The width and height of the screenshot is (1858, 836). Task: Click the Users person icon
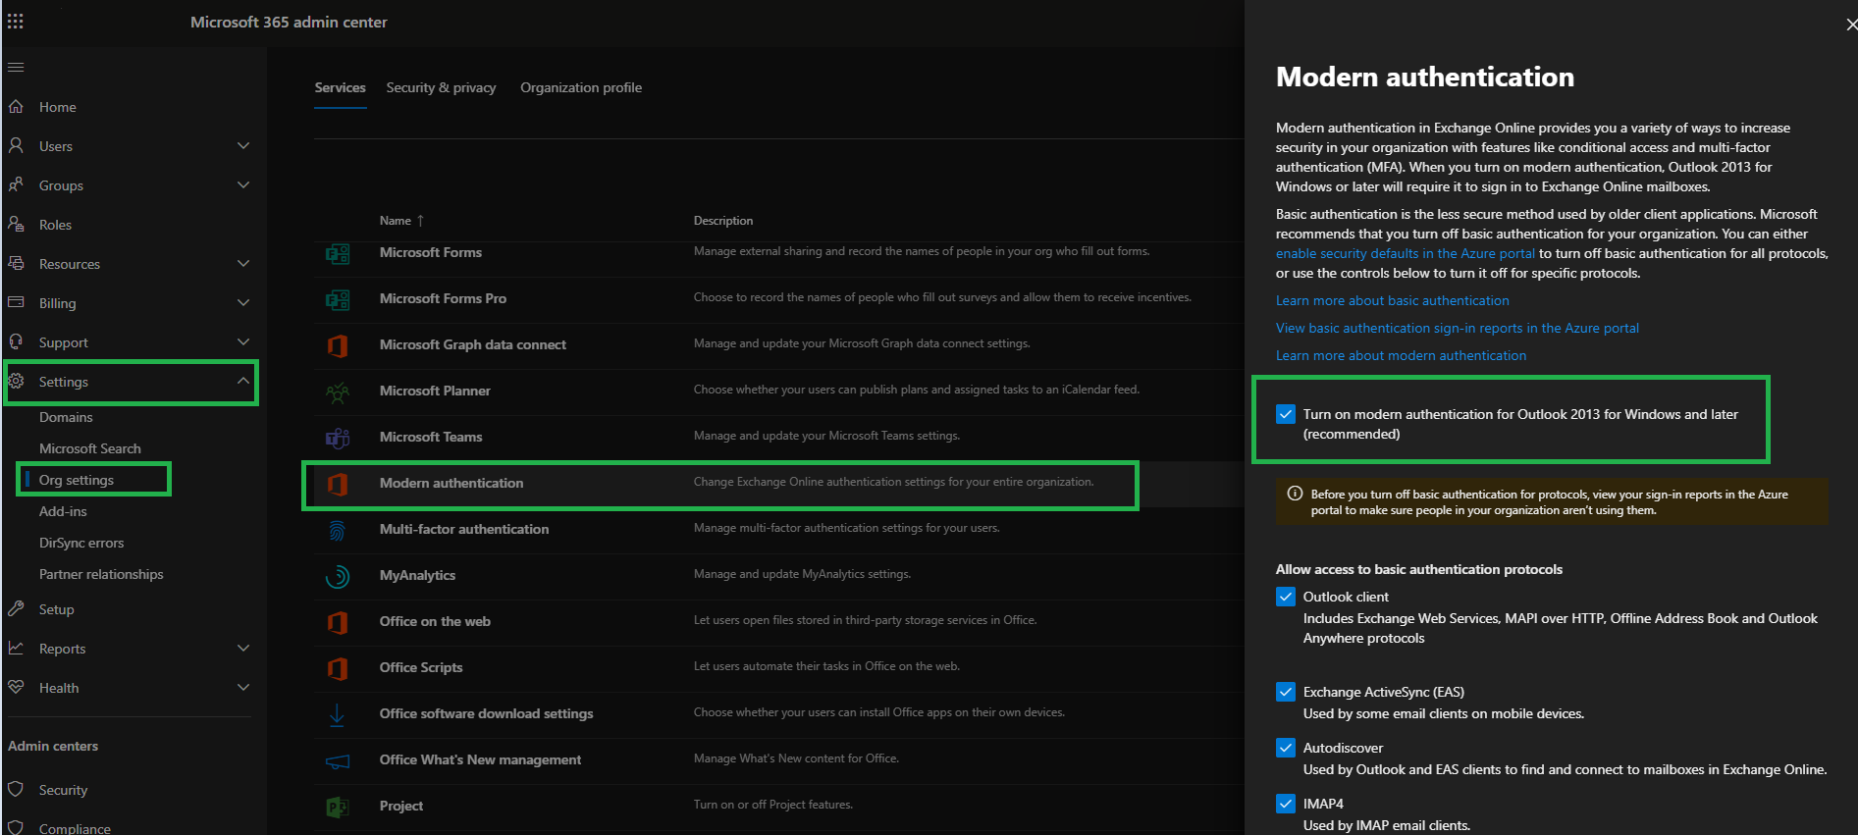click(x=16, y=145)
